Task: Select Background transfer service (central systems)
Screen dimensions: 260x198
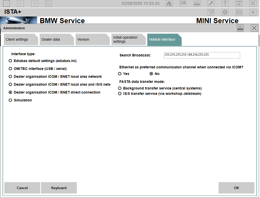Action: pyautogui.click(x=160, y=88)
